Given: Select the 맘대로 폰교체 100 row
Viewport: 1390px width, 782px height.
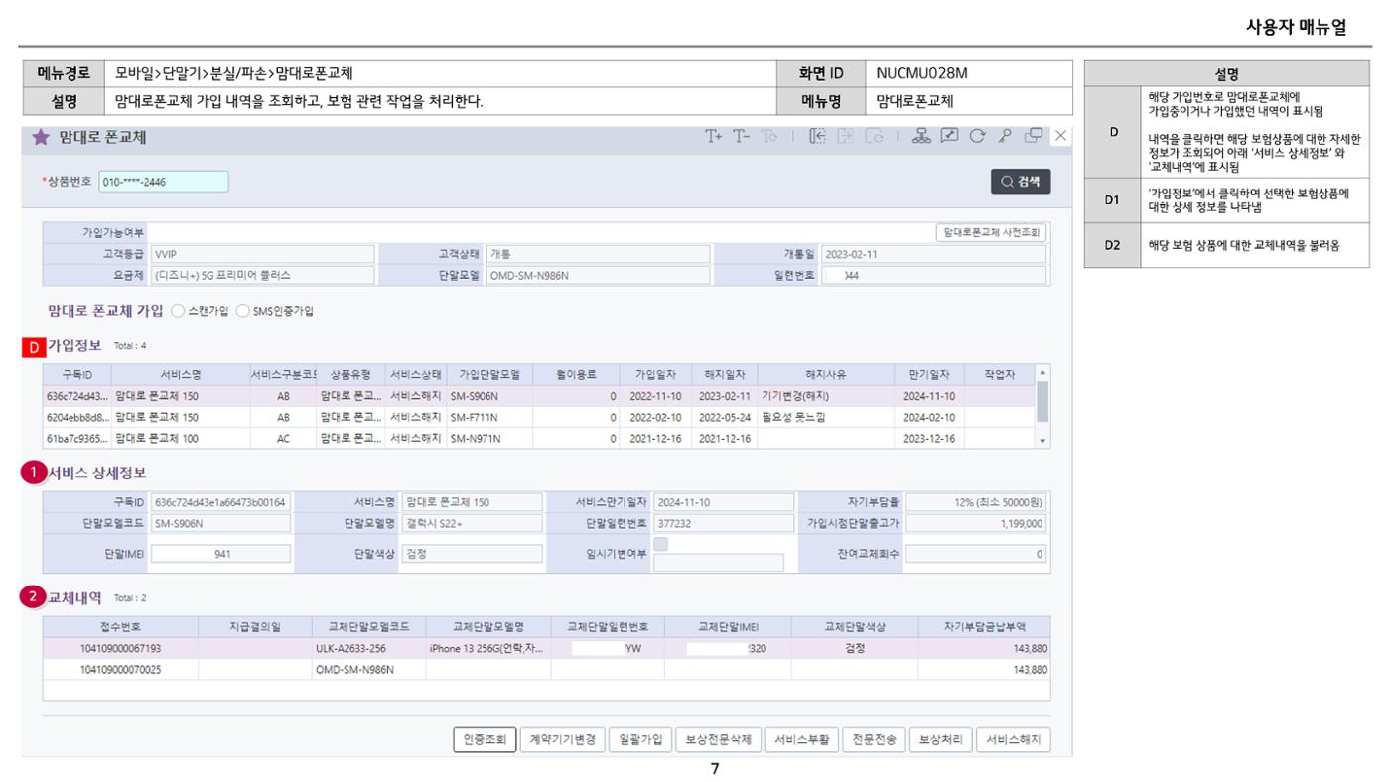Looking at the screenshot, I should (539, 438).
